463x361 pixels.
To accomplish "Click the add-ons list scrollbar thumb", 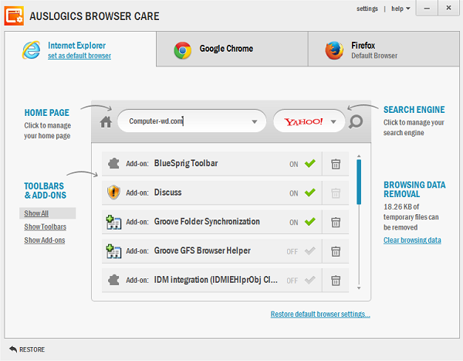I will 359,182.
